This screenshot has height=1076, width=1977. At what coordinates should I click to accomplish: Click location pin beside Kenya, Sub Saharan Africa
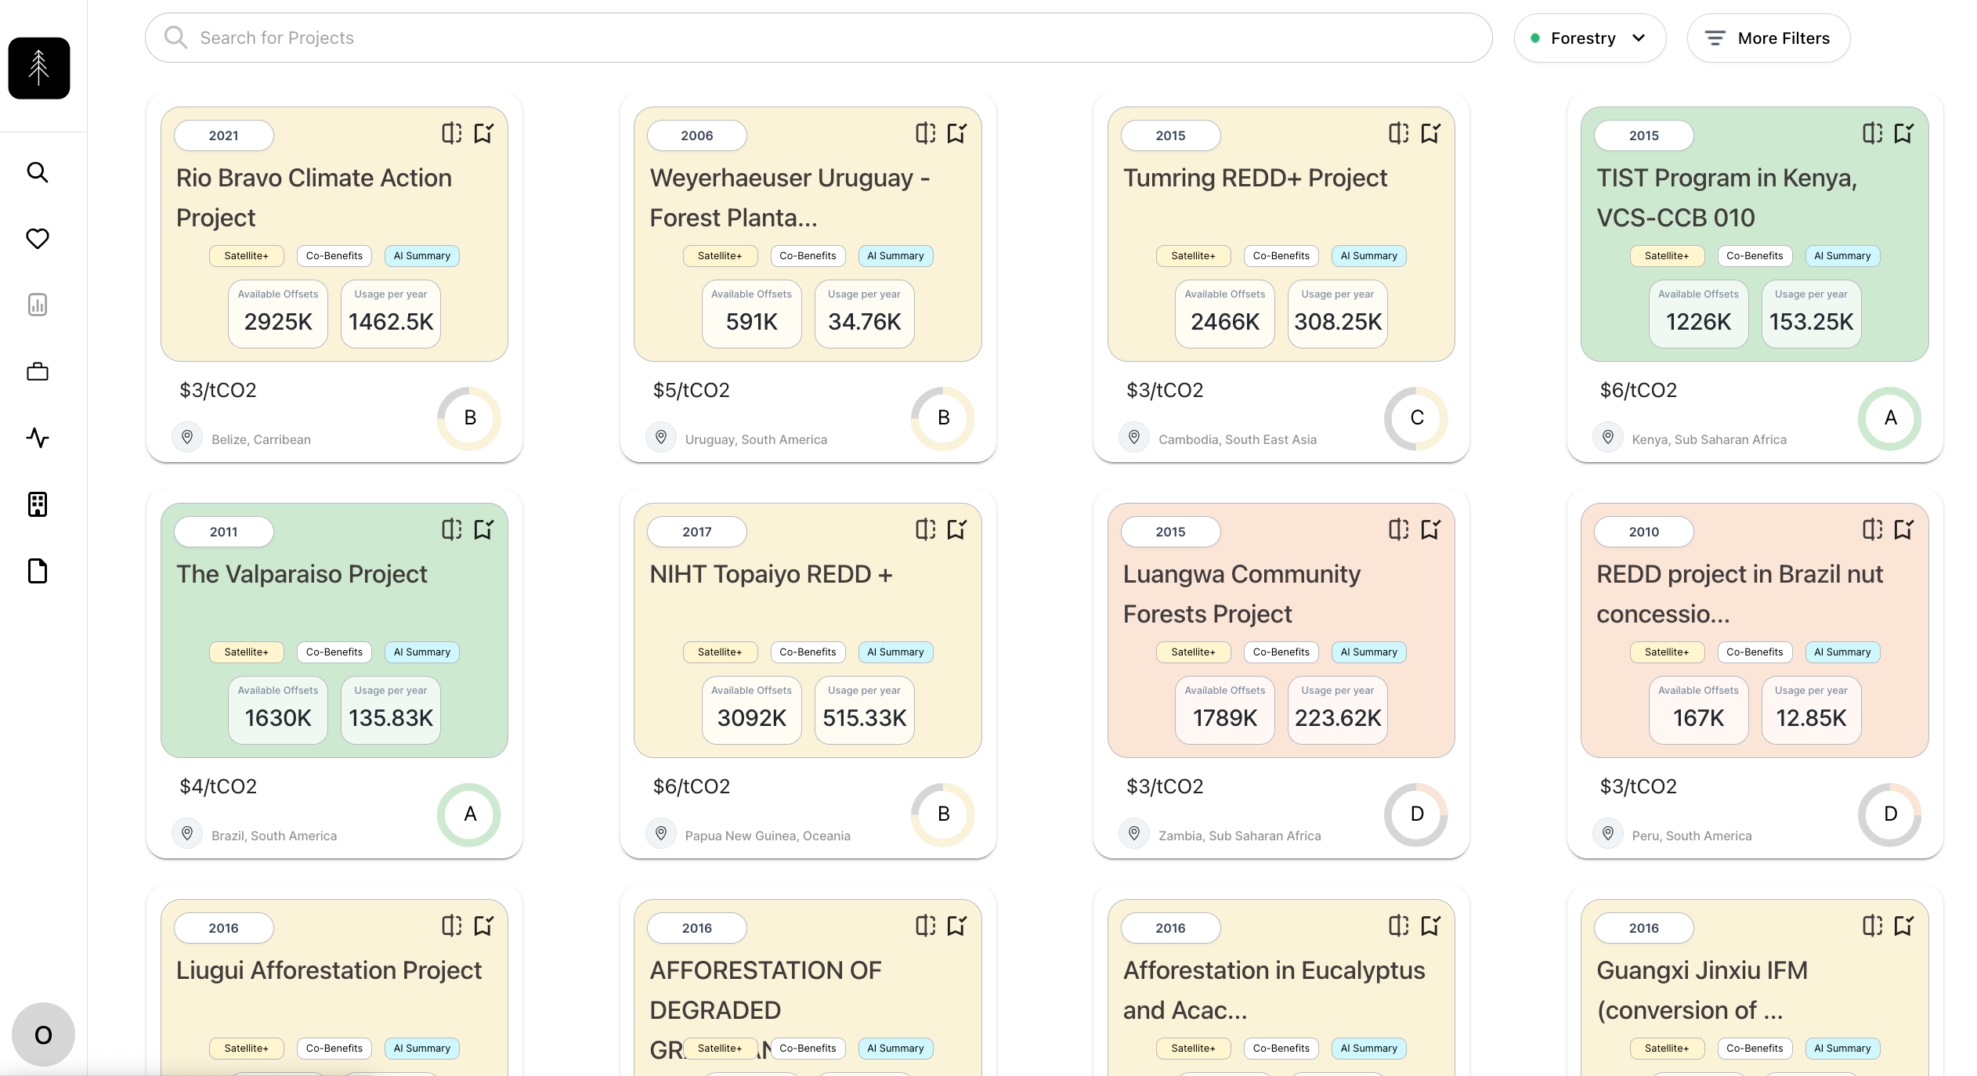click(1608, 437)
